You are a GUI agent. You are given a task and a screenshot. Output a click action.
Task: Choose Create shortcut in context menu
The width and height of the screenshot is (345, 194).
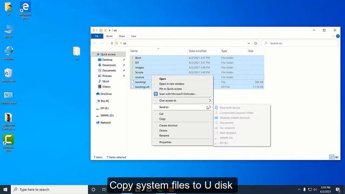click(182, 126)
